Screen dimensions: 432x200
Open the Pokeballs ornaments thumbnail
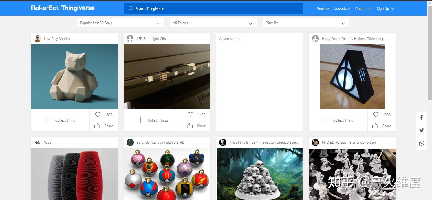(x=167, y=174)
